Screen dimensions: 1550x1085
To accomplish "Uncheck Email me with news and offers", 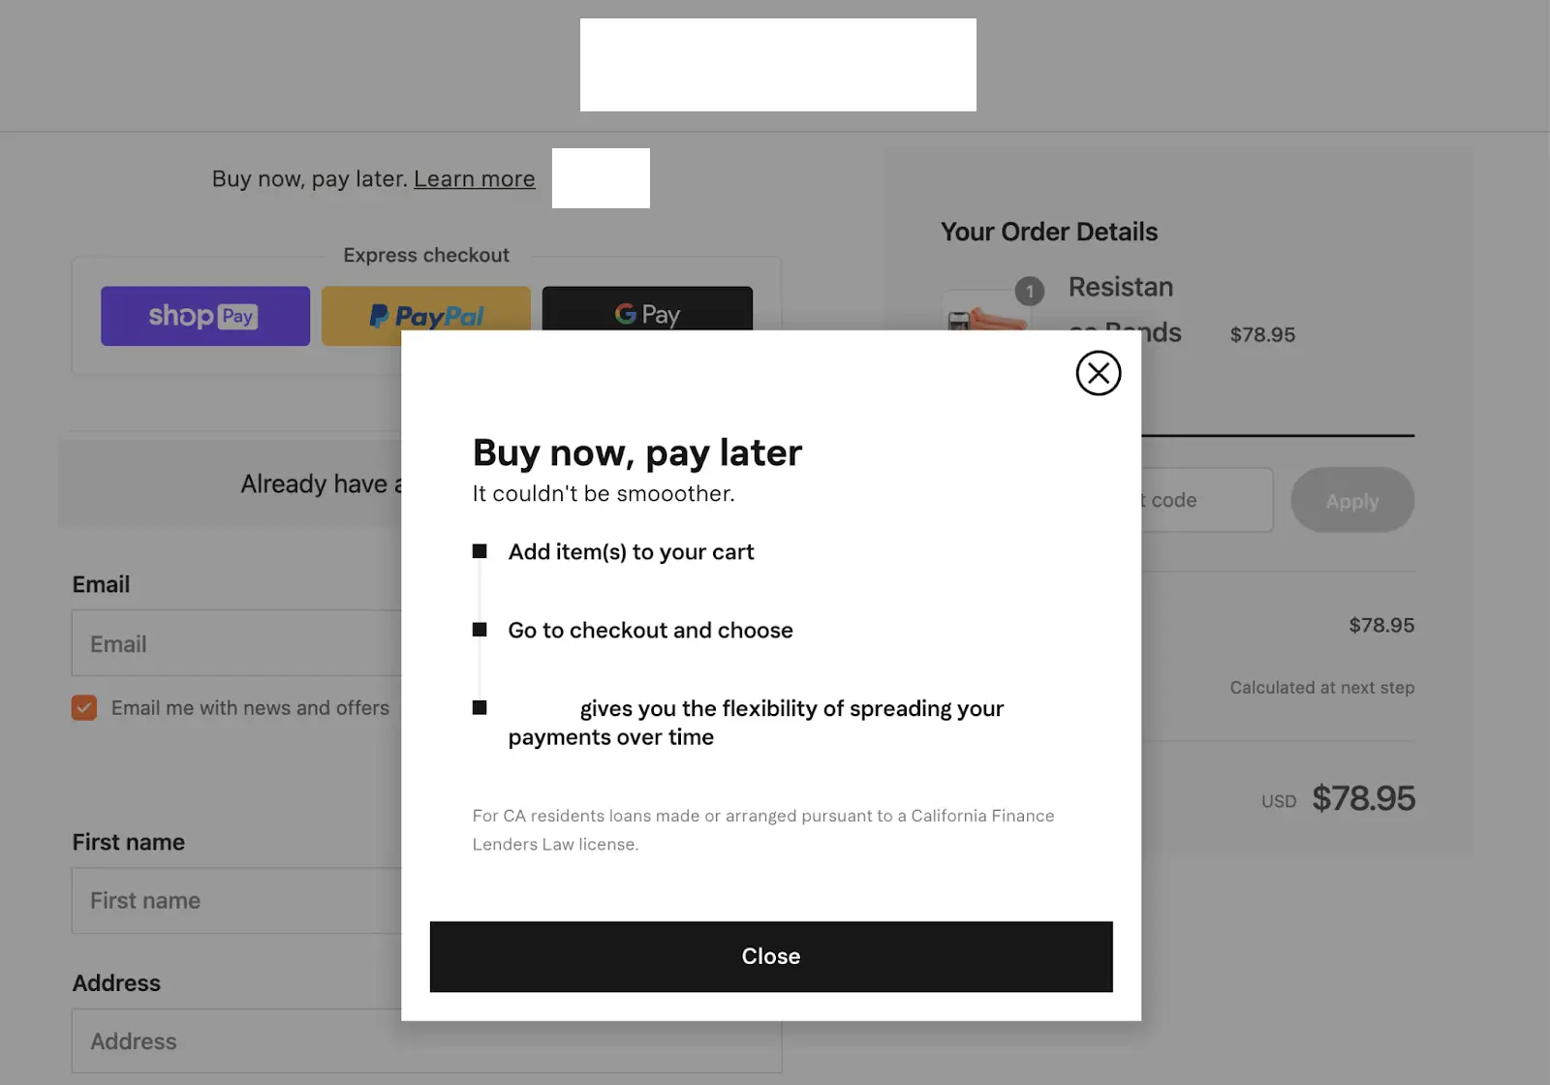I will tap(84, 708).
